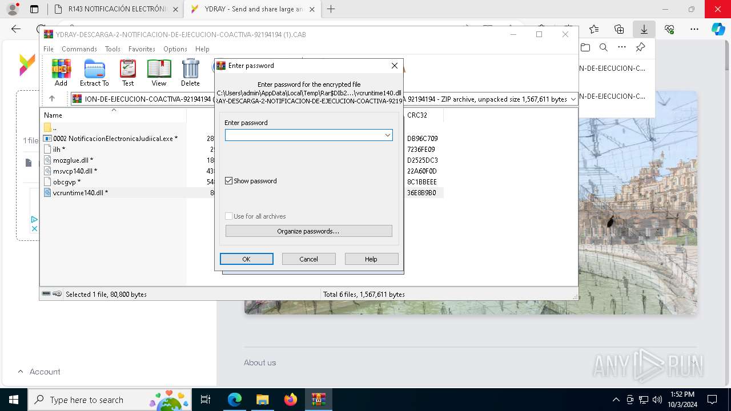Toggle Use for all archives checkbox
Viewport: 731px width, 411px height.
pyautogui.click(x=229, y=216)
